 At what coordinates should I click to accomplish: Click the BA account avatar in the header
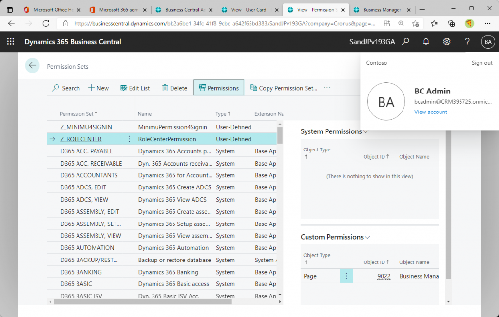click(488, 42)
